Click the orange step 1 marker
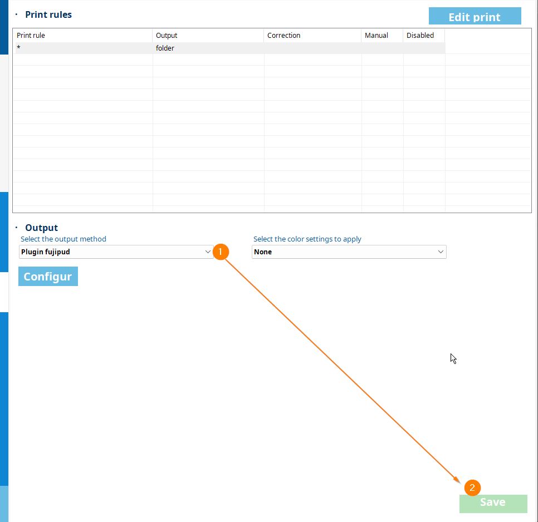 tap(221, 252)
